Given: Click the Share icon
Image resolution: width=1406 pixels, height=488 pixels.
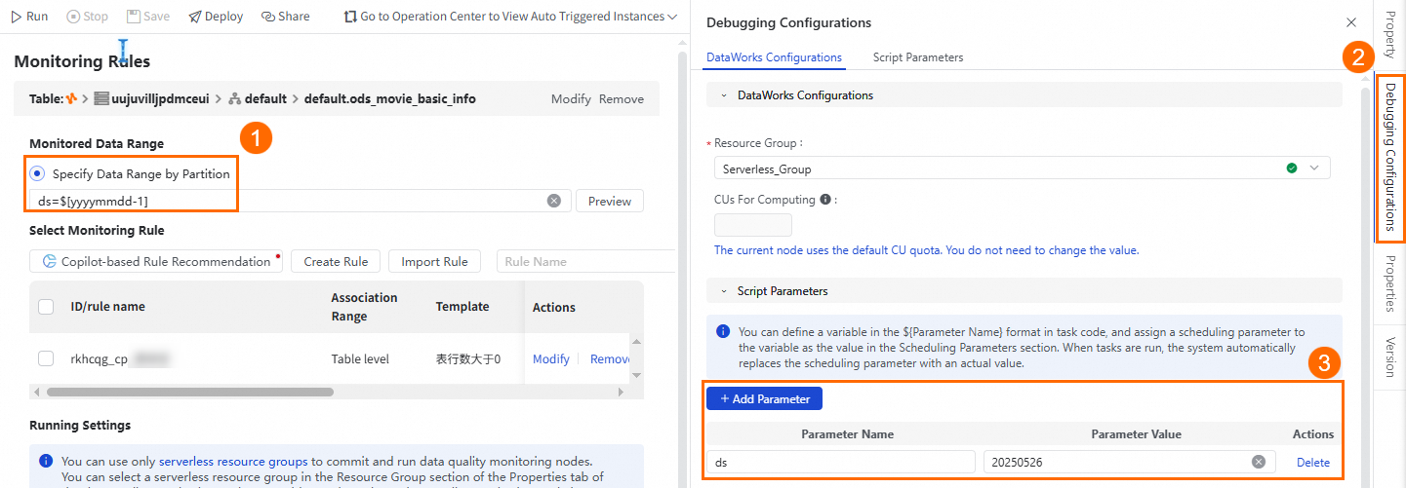Looking at the screenshot, I should click(x=267, y=17).
